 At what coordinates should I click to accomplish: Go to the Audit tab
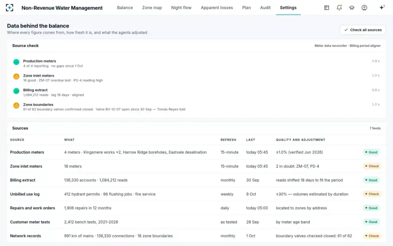tap(265, 8)
